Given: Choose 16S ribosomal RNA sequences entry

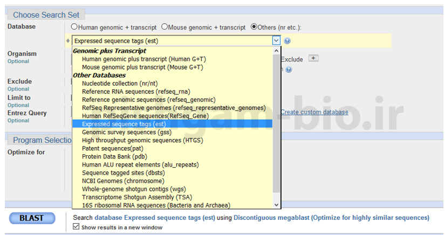Looking at the screenshot, I should coord(156,205).
